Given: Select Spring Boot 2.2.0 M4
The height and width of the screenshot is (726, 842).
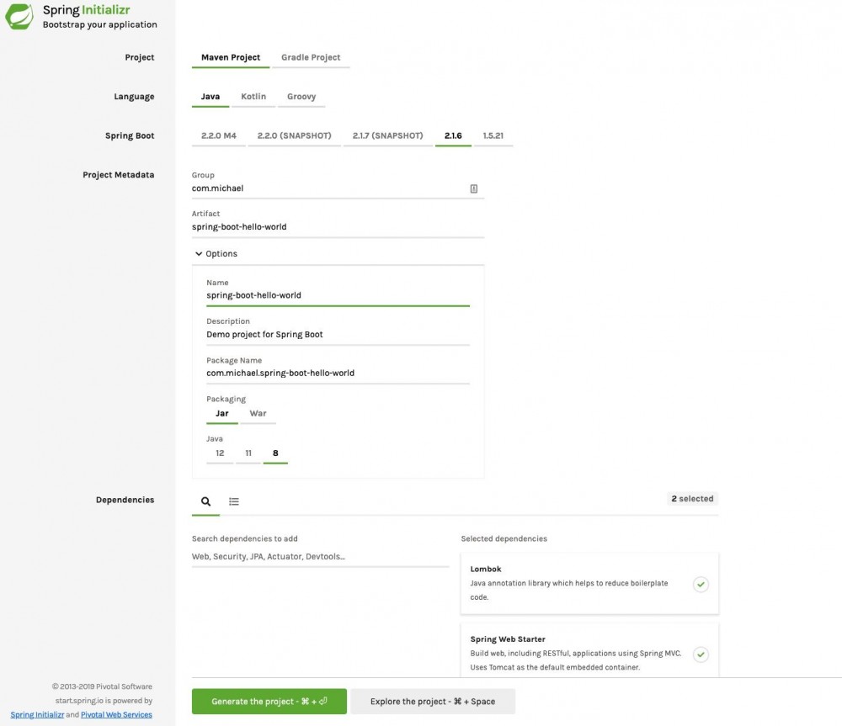Looking at the screenshot, I should coord(219,135).
